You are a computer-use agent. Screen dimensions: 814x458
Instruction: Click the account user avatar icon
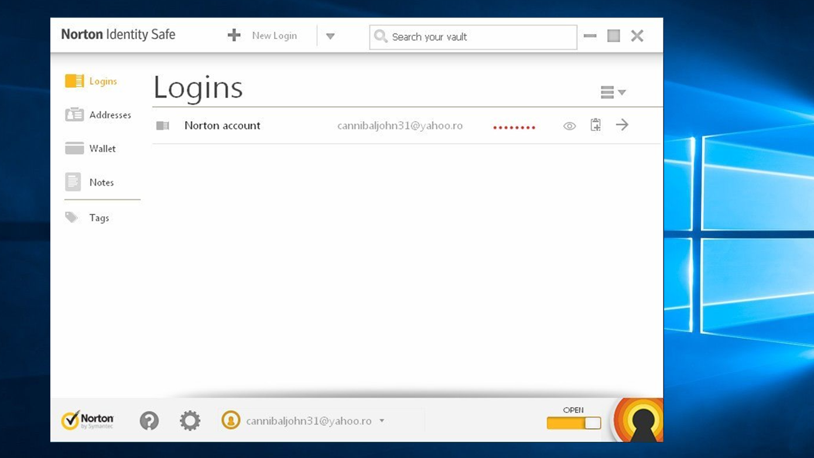pos(231,420)
